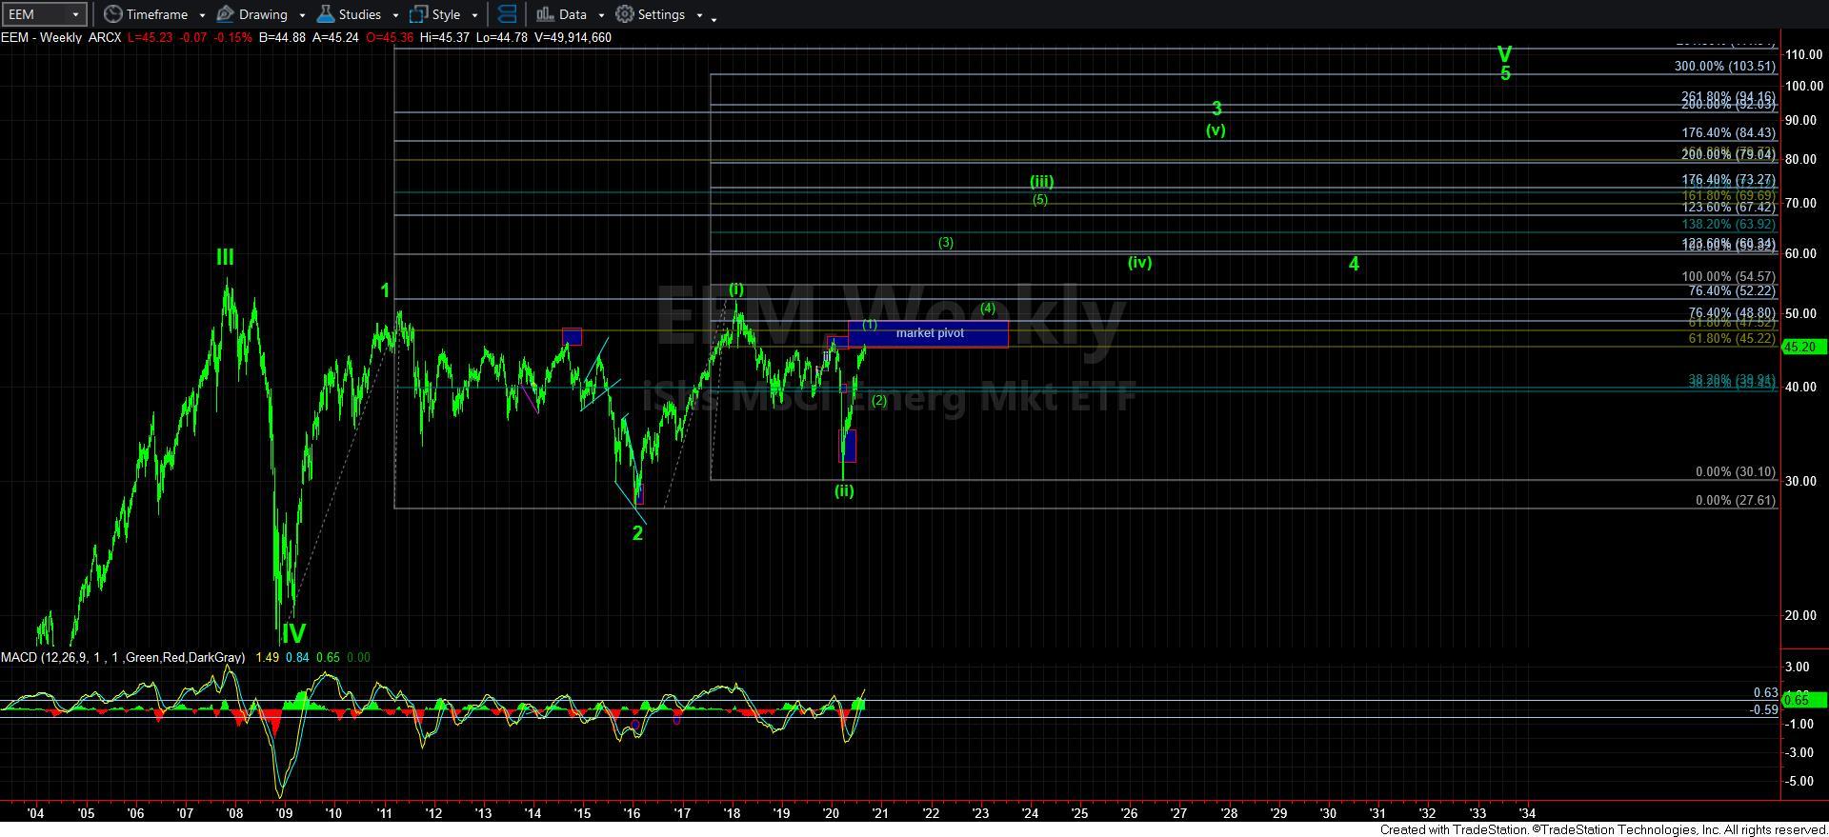Screen dimensions: 1829x837
Task: Toggle the blue symbol link icon
Action: [508, 14]
